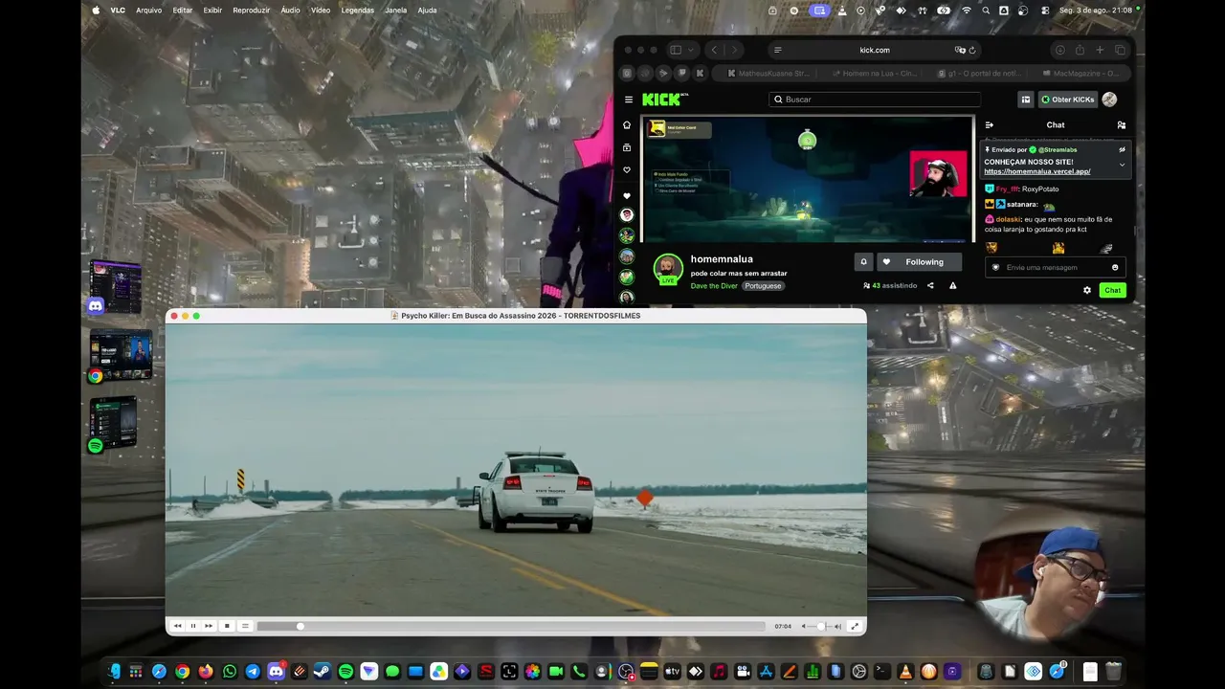Show Safari tab overview

1120,50
